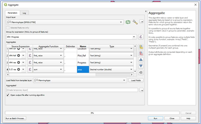
Task: Click the Source Expression column header
Action: (x=20, y=46)
